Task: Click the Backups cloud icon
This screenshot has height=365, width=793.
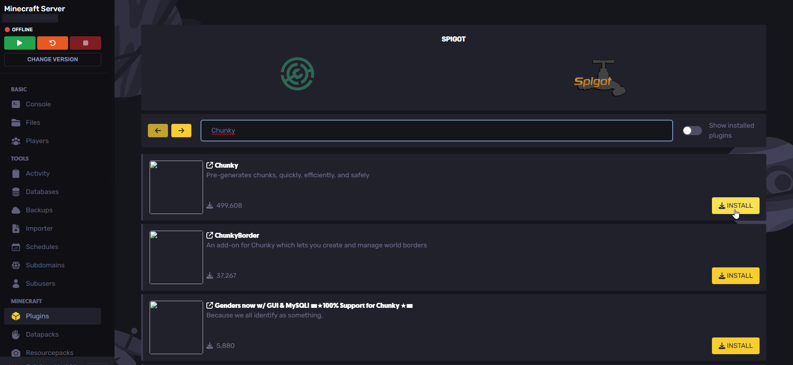Action: coord(16,210)
